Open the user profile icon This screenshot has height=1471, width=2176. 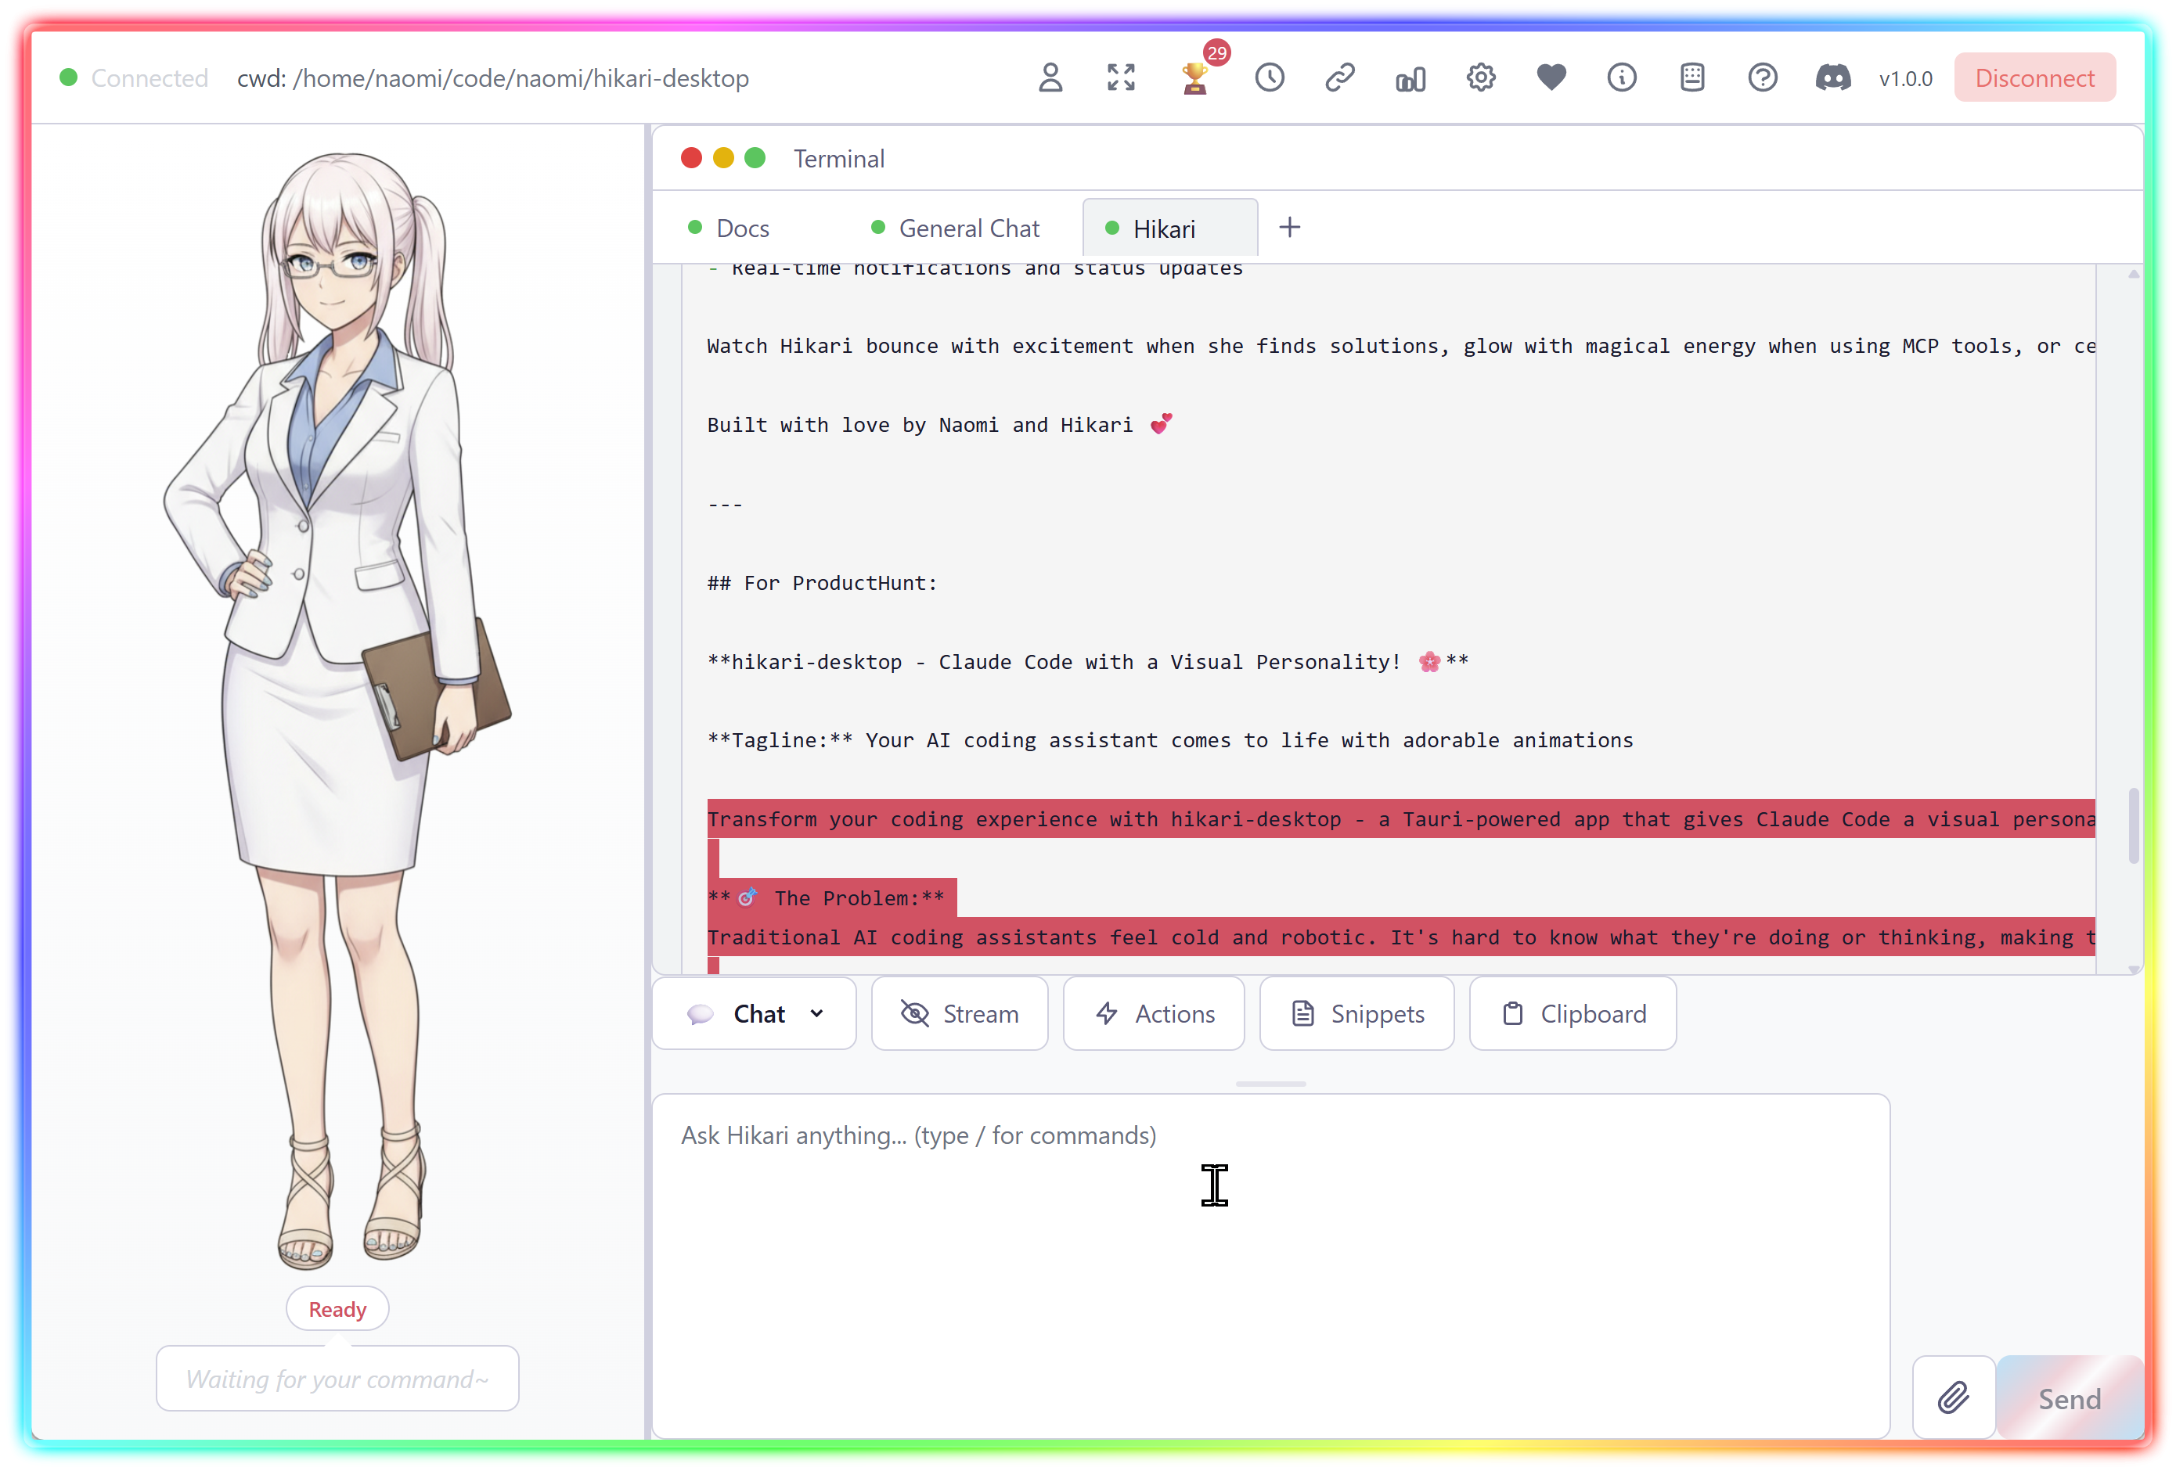(1050, 77)
